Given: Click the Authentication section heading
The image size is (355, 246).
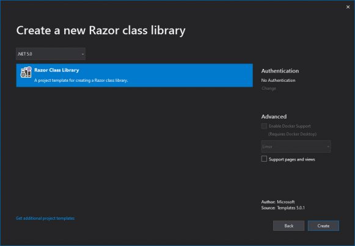Looking at the screenshot, I should tap(280, 71).
